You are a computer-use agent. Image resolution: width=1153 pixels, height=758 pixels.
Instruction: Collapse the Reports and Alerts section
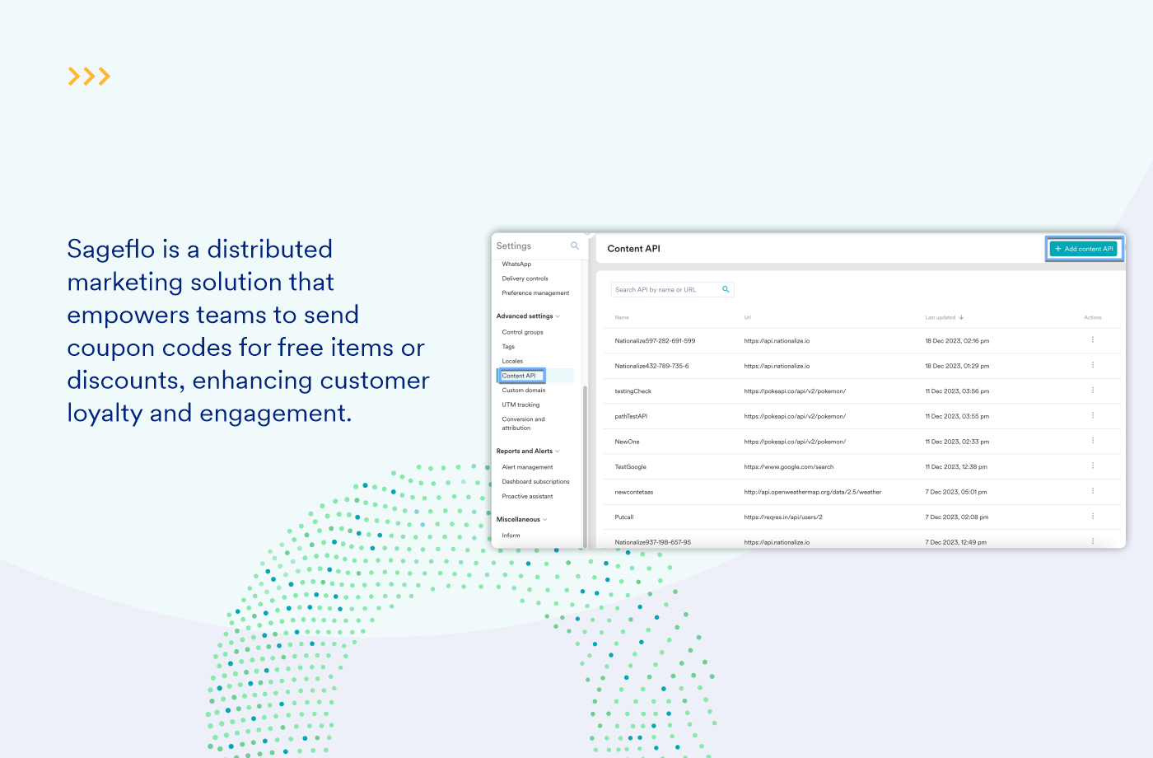pyautogui.click(x=558, y=452)
